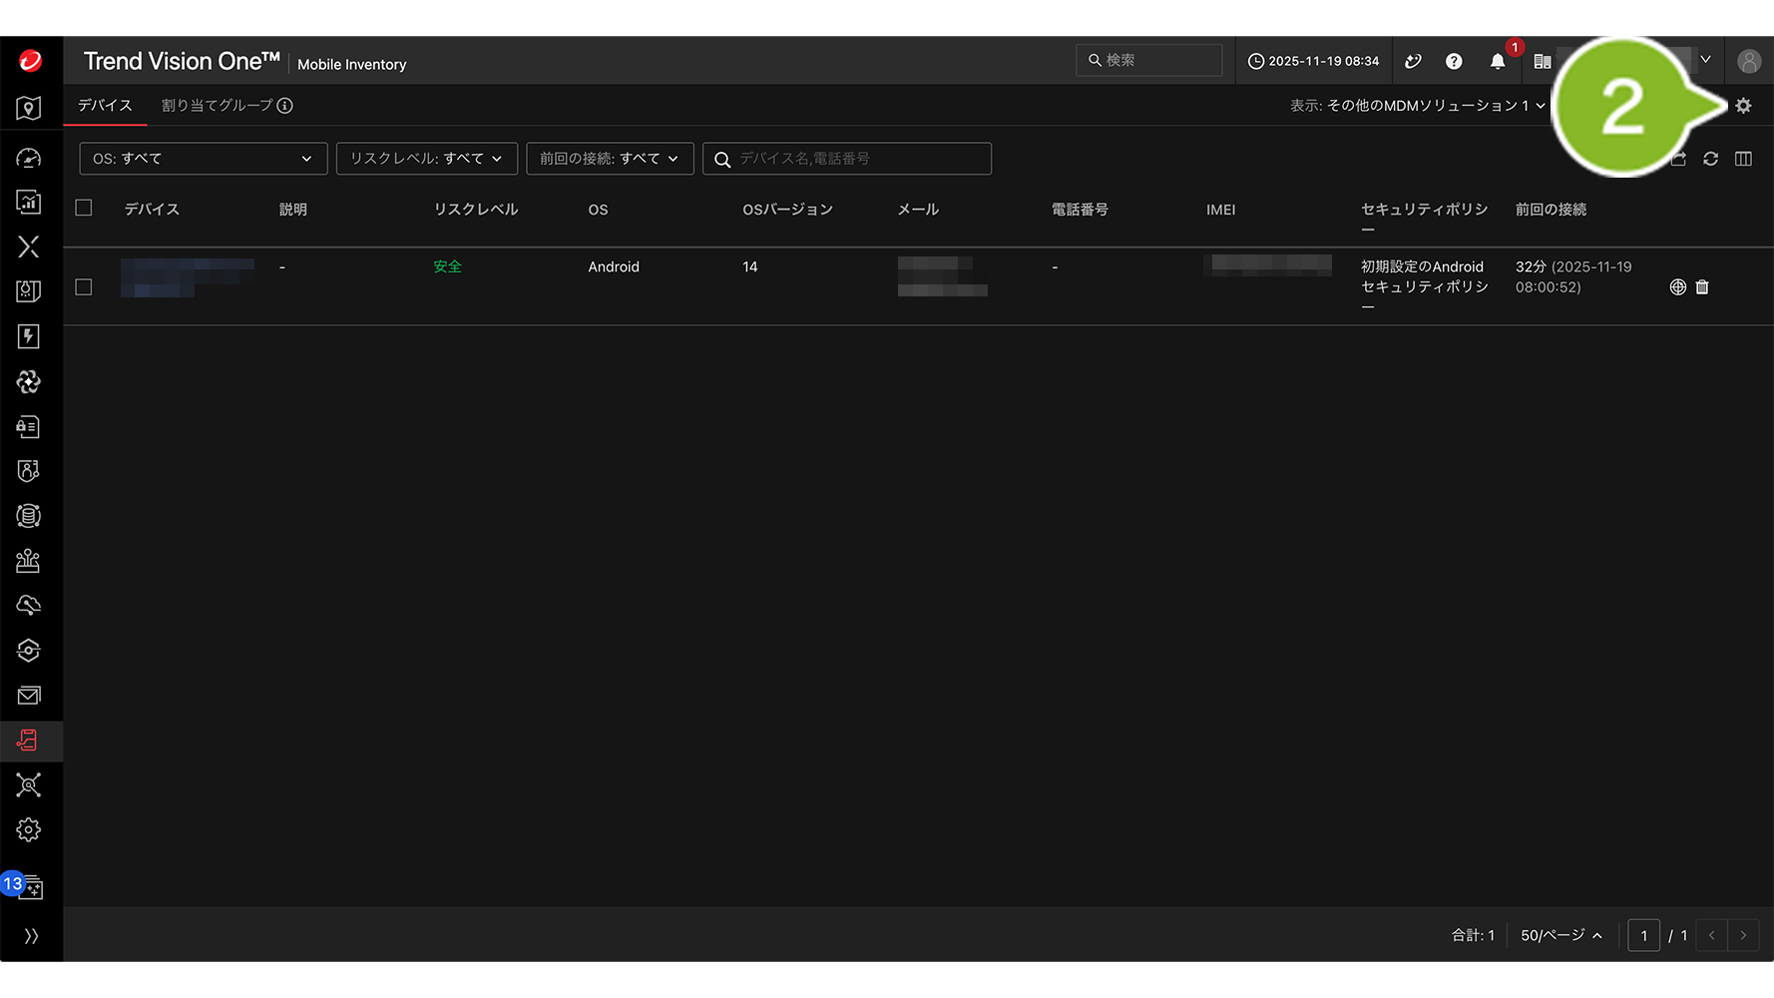Open the column customization icon
This screenshot has height=998, width=1774.
click(x=1743, y=159)
